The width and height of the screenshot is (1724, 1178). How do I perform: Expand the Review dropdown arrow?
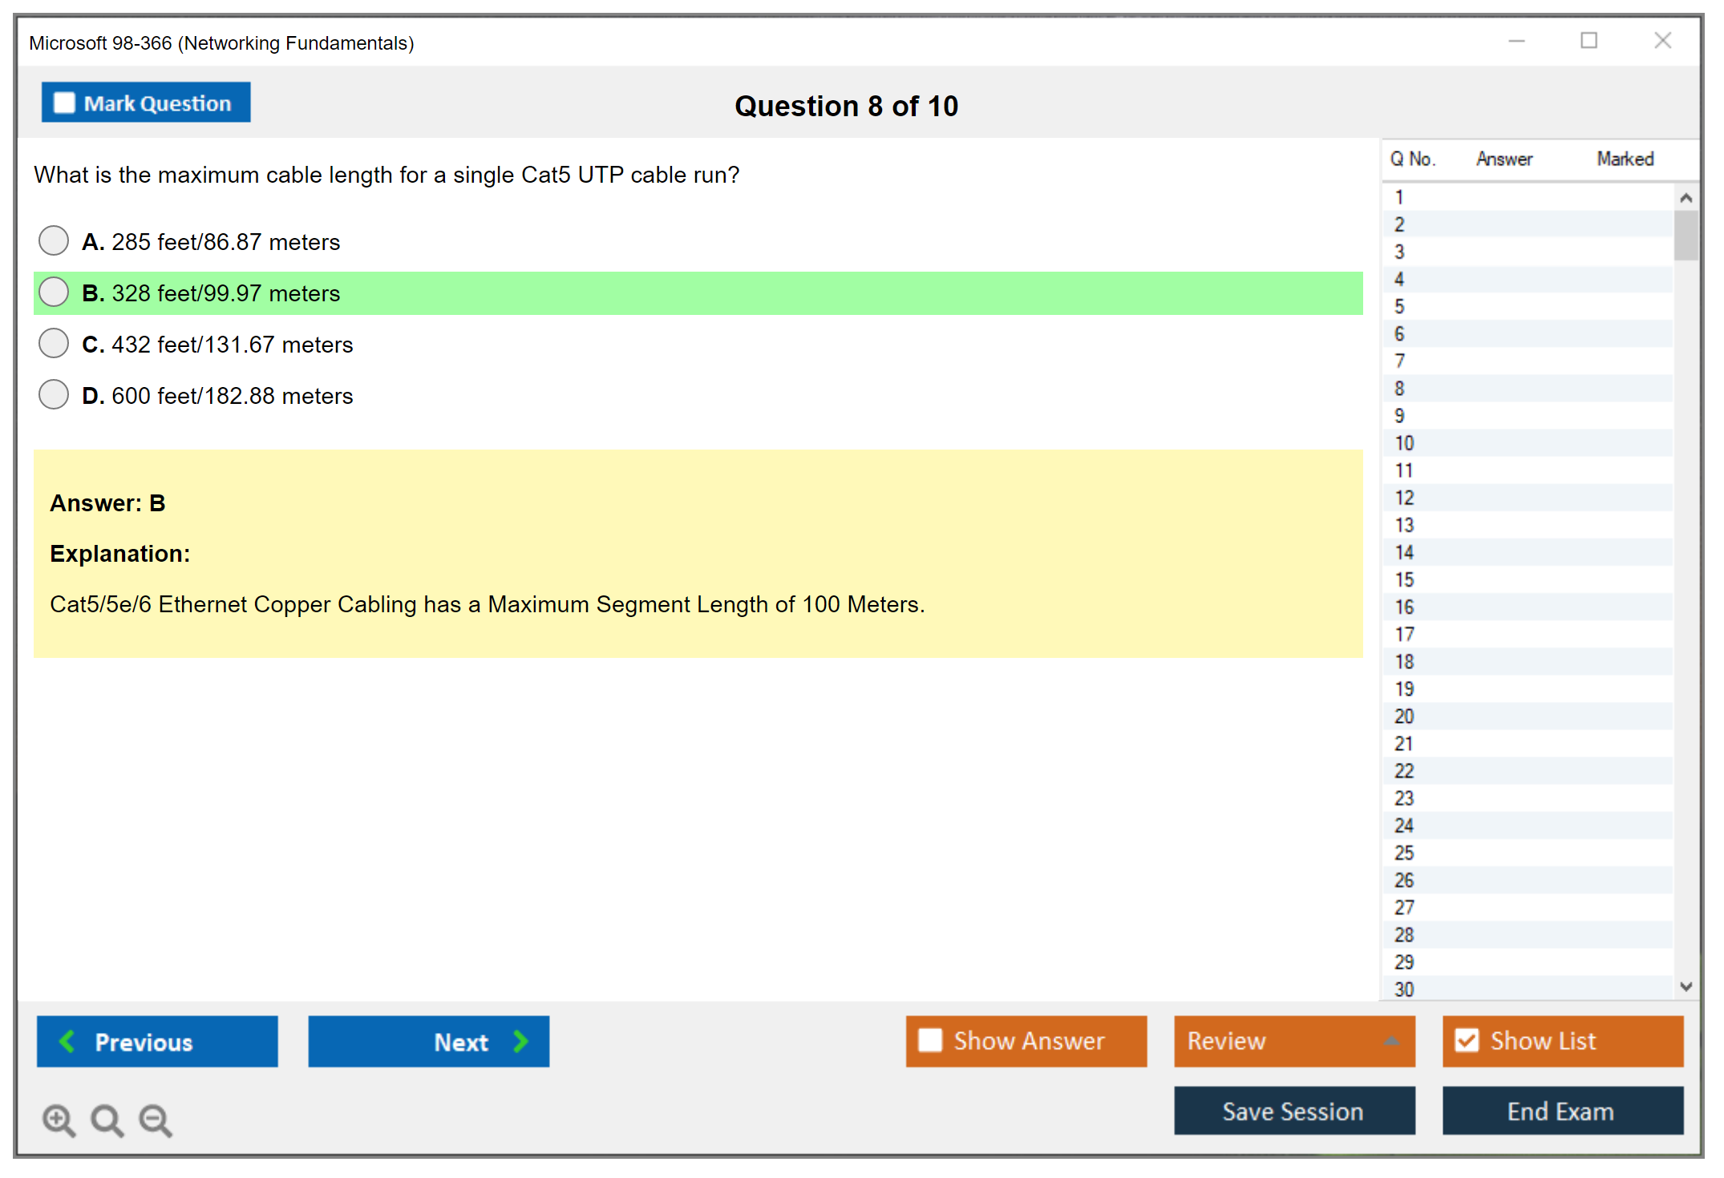(x=1391, y=1041)
